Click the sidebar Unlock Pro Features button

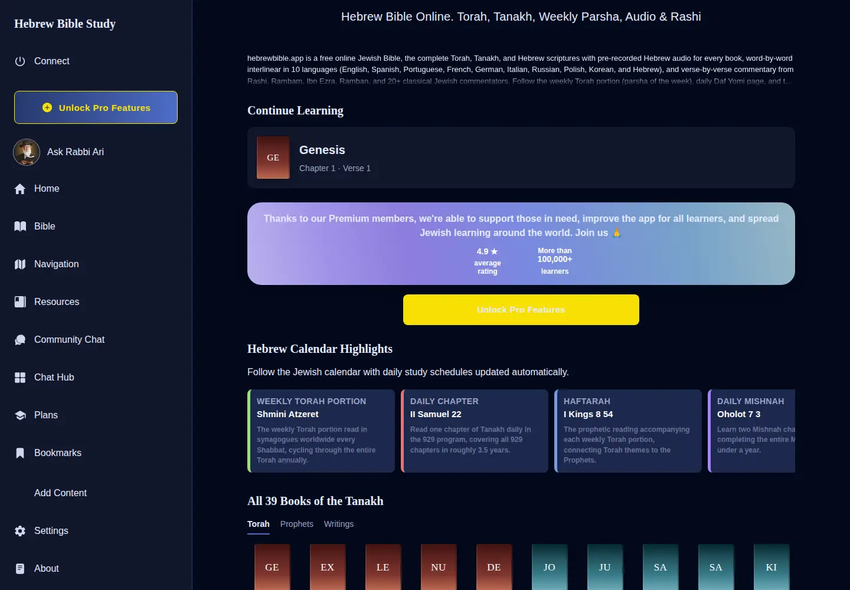[96, 107]
